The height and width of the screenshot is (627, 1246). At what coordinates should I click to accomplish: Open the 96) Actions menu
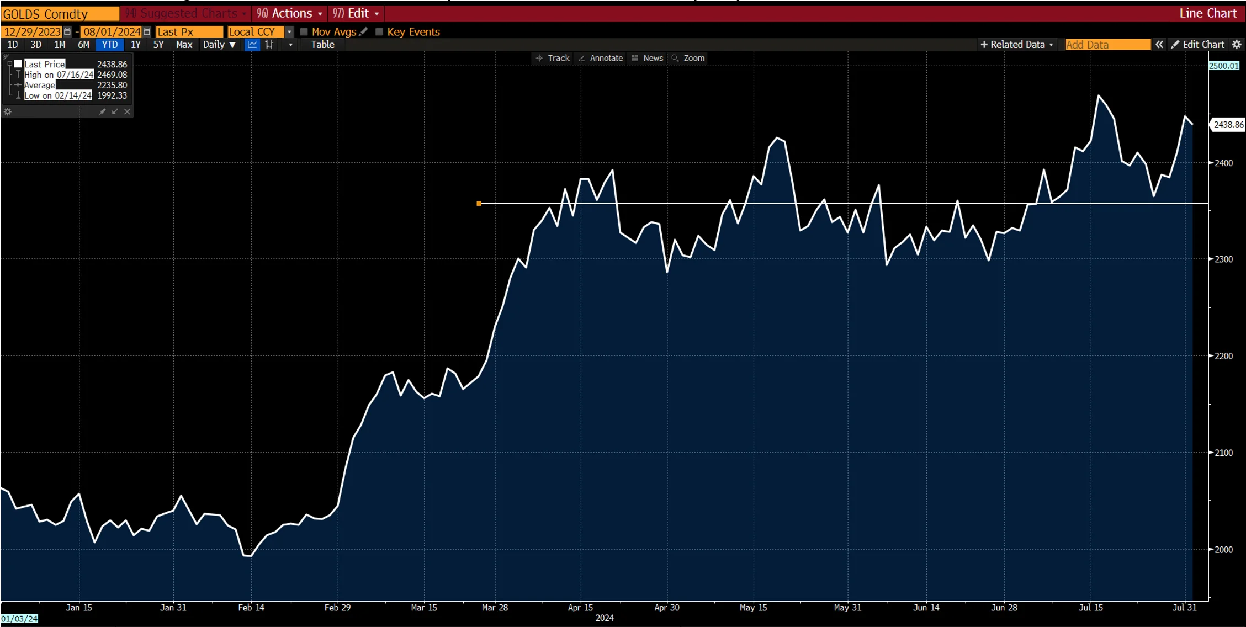click(x=289, y=13)
